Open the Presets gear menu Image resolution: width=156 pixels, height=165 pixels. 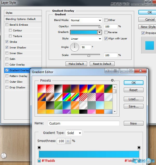pos(113,81)
